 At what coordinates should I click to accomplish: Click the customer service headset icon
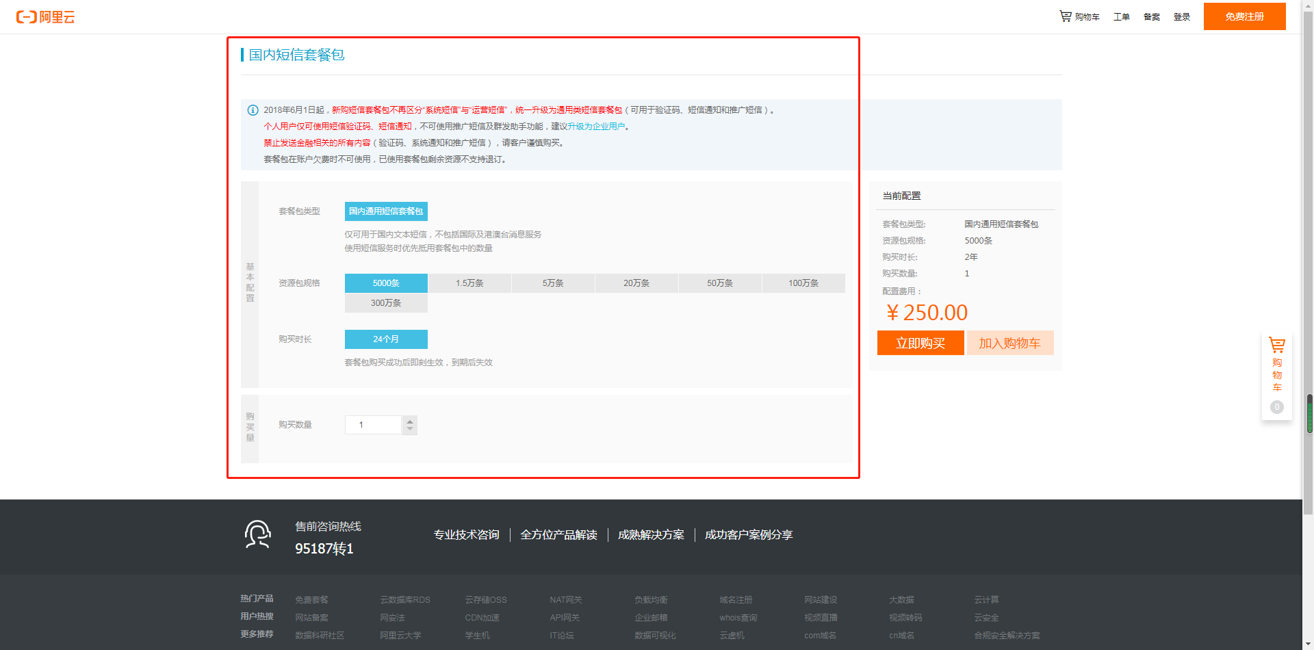click(x=258, y=534)
